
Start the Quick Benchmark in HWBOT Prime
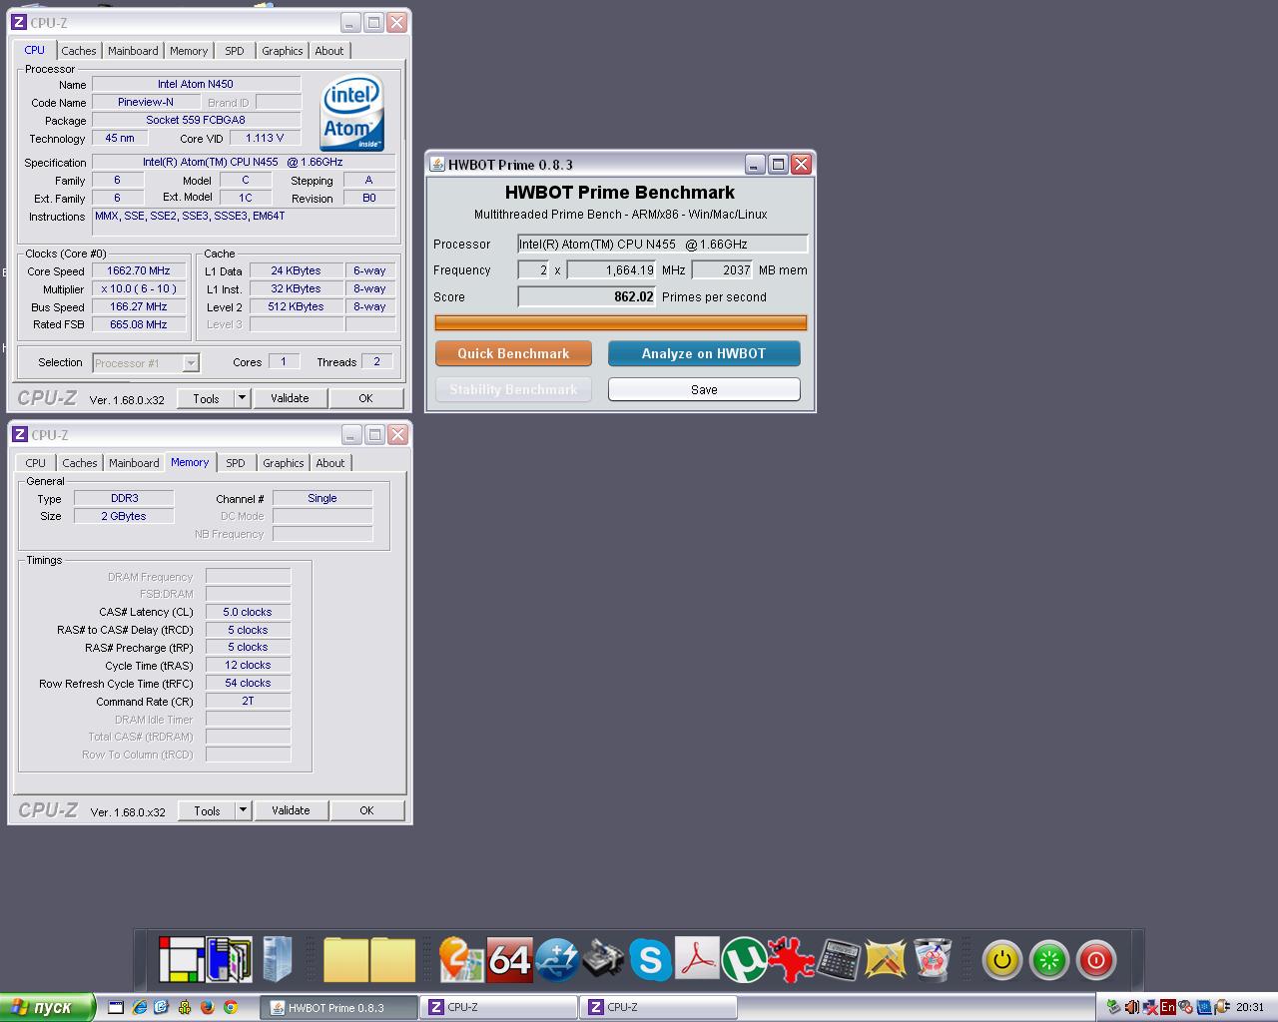513,353
